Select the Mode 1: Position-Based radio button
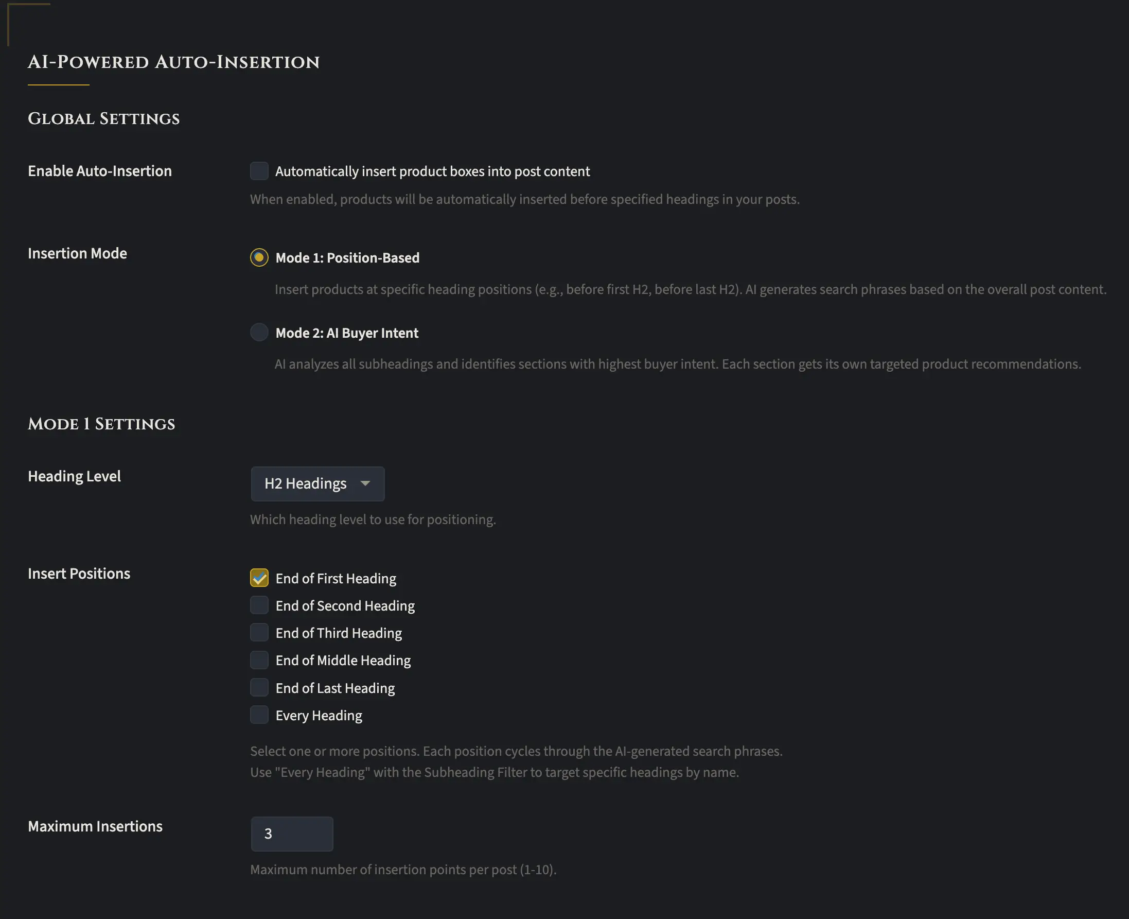This screenshot has width=1129, height=919. 259,258
